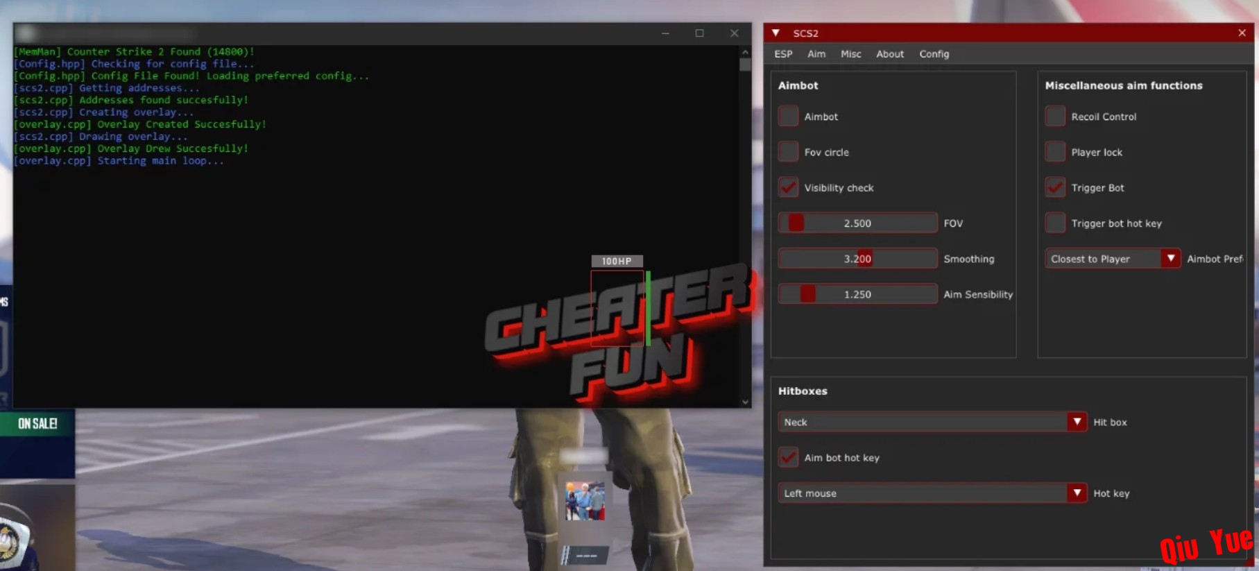This screenshot has width=1259, height=571.
Task: Click the FOV slider showing 2.500
Action: 857,223
